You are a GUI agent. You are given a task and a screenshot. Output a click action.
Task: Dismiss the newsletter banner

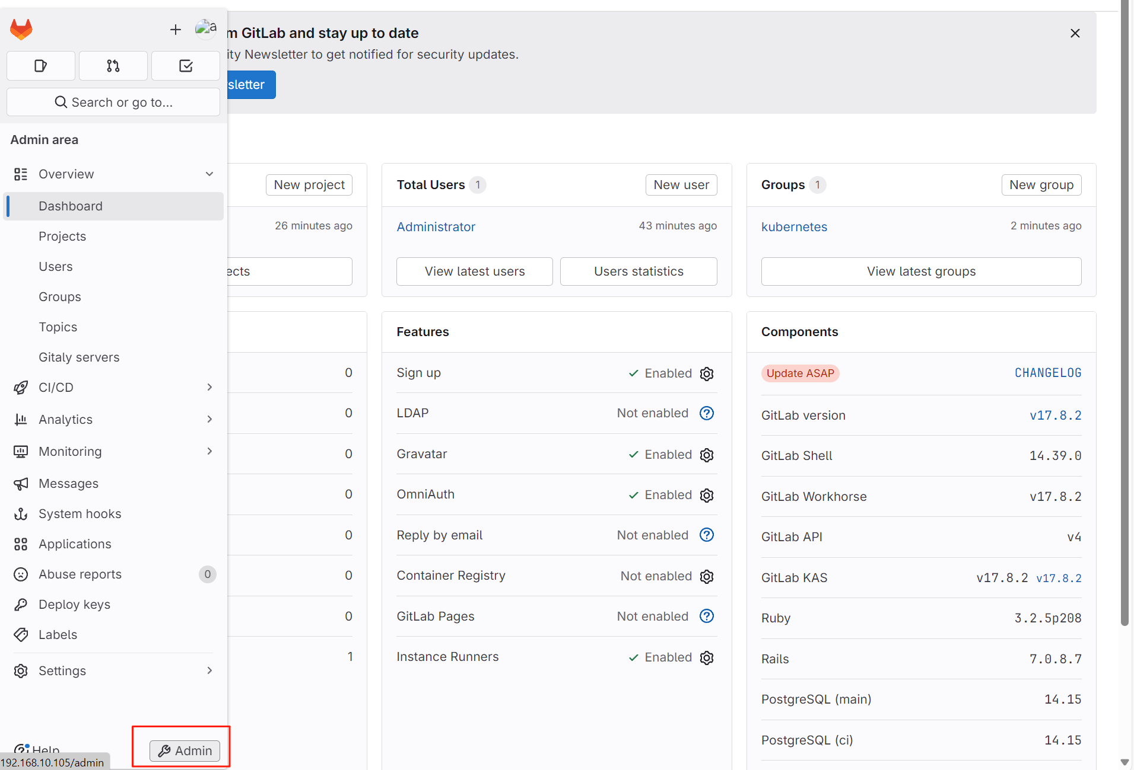point(1075,33)
